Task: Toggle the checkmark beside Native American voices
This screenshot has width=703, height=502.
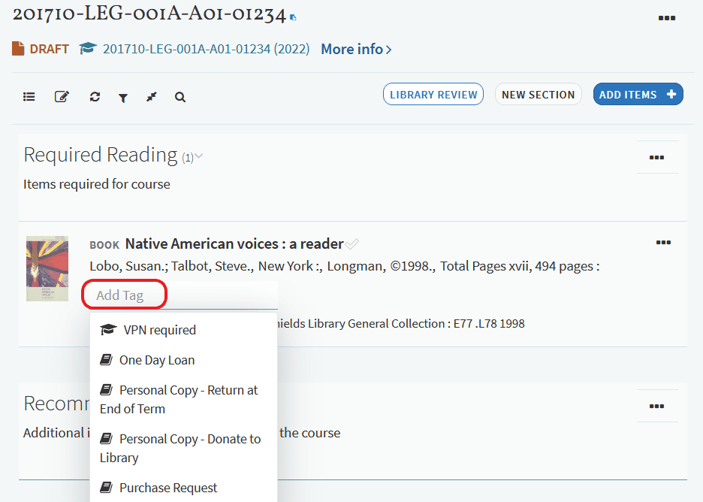Action: [352, 243]
